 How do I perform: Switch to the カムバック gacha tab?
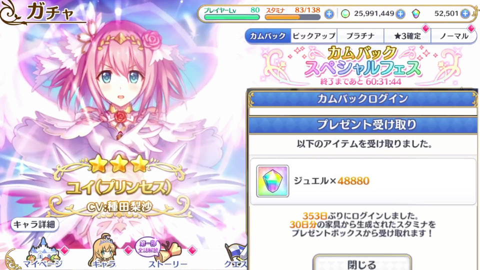(x=267, y=36)
